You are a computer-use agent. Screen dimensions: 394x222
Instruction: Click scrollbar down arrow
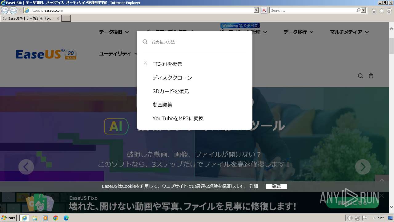pos(392,207)
